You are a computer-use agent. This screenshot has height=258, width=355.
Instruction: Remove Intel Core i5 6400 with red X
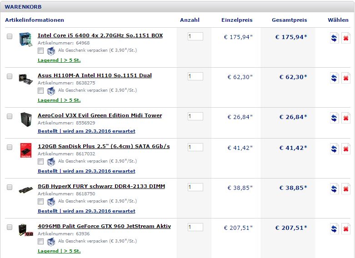pos(346,38)
